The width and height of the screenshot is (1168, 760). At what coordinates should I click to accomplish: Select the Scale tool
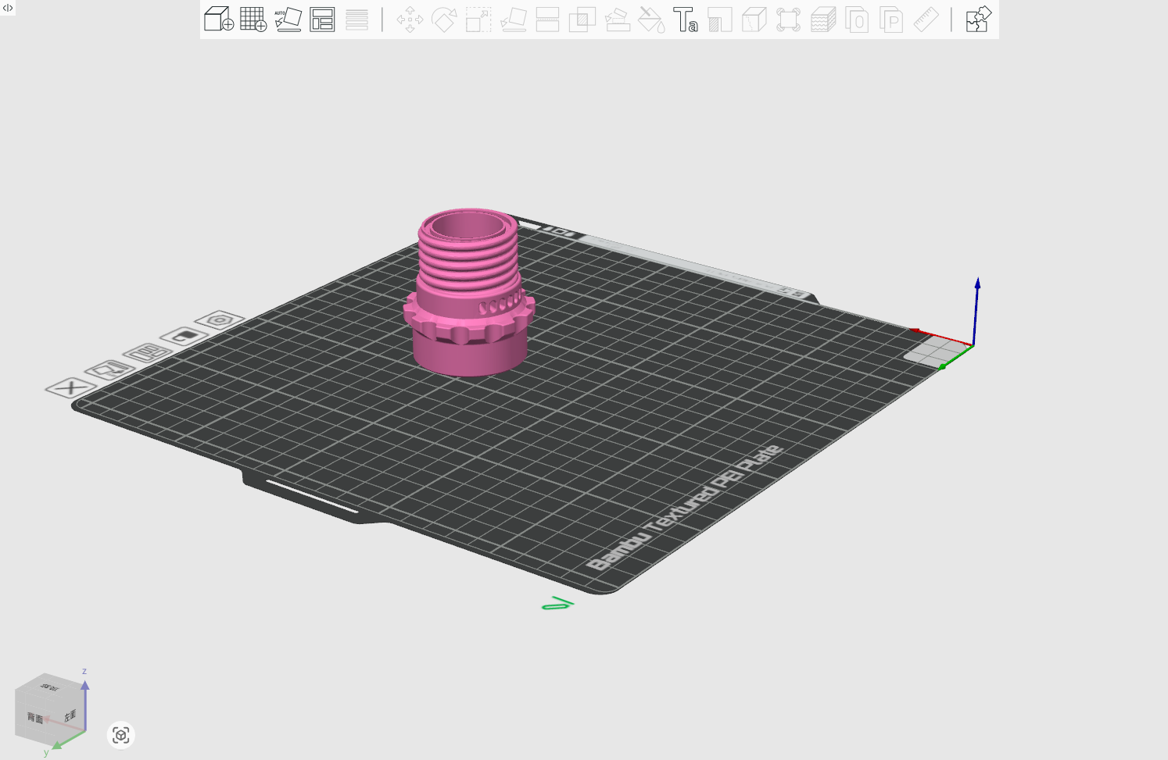click(478, 20)
